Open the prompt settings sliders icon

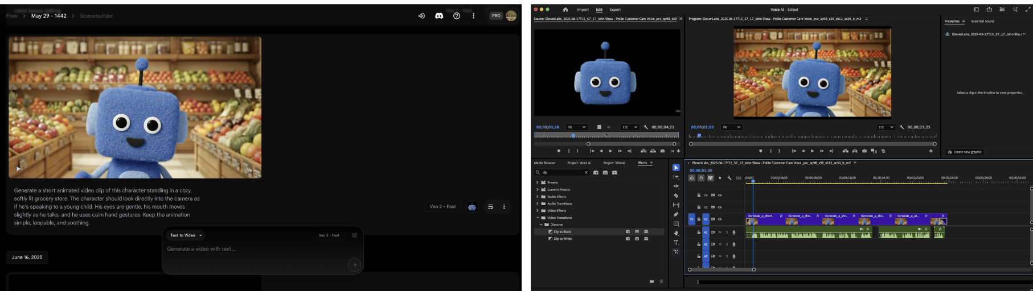(354, 235)
